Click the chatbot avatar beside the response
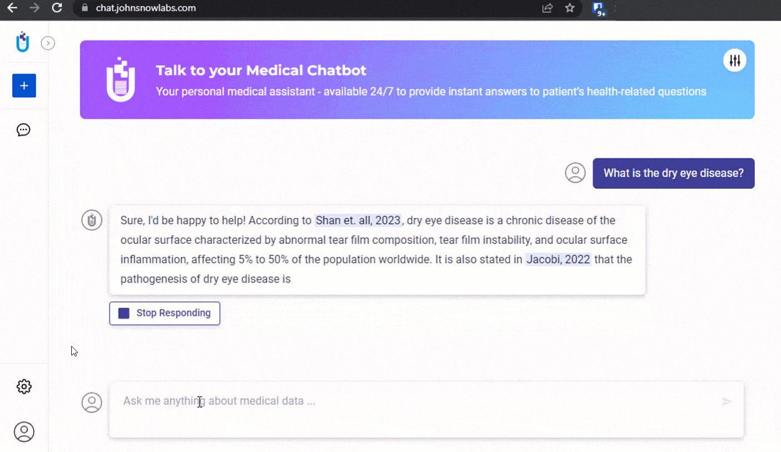Screen dimensions: 781x452 coord(92,220)
